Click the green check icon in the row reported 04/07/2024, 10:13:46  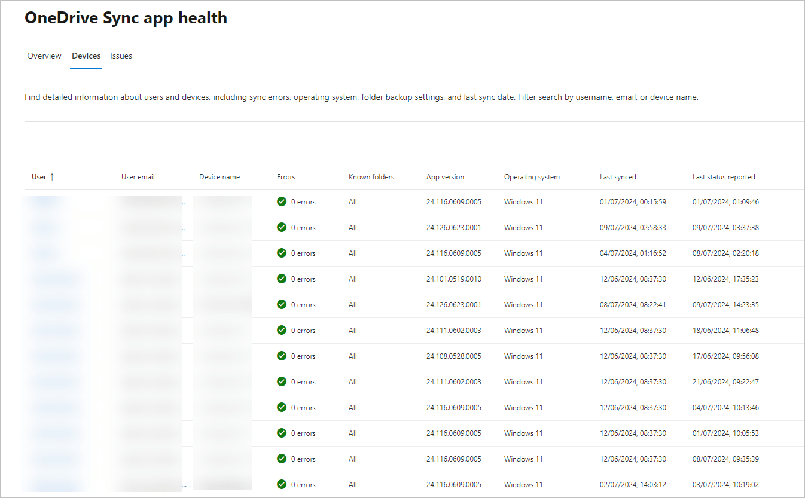click(282, 407)
